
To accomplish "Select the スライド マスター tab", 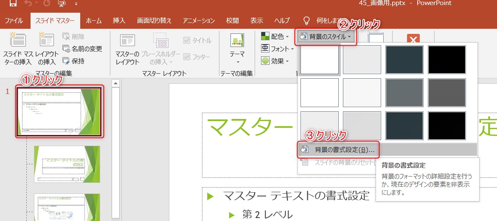I will click(55, 21).
